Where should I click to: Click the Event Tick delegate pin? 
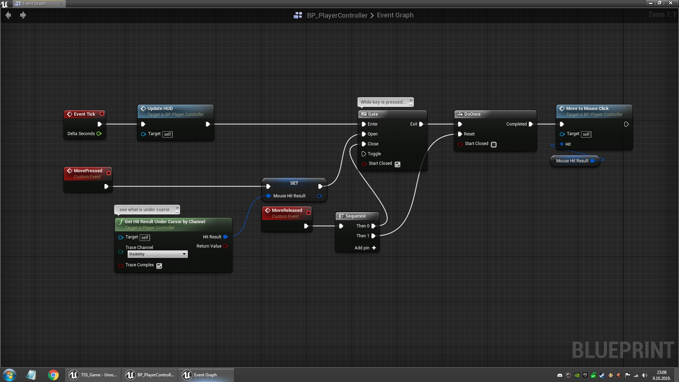point(102,114)
